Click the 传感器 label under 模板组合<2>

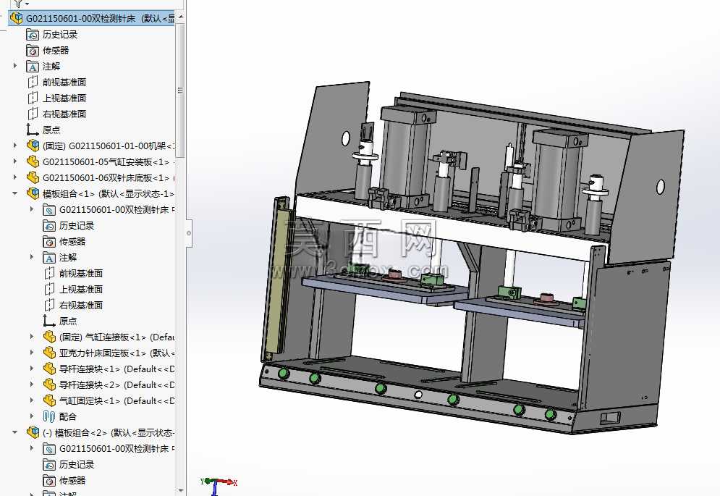(72, 480)
